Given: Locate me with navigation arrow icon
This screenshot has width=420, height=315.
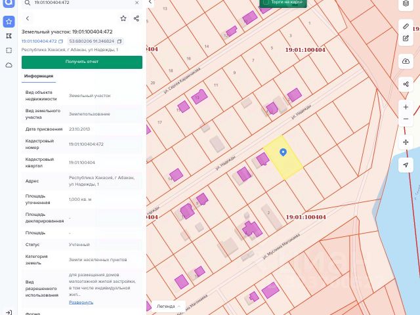Looking at the screenshot, I should [406, 165].
